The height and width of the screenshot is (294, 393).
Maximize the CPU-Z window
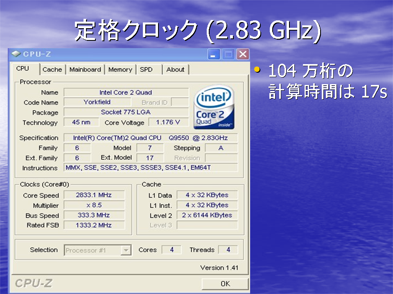click(228, 54)
